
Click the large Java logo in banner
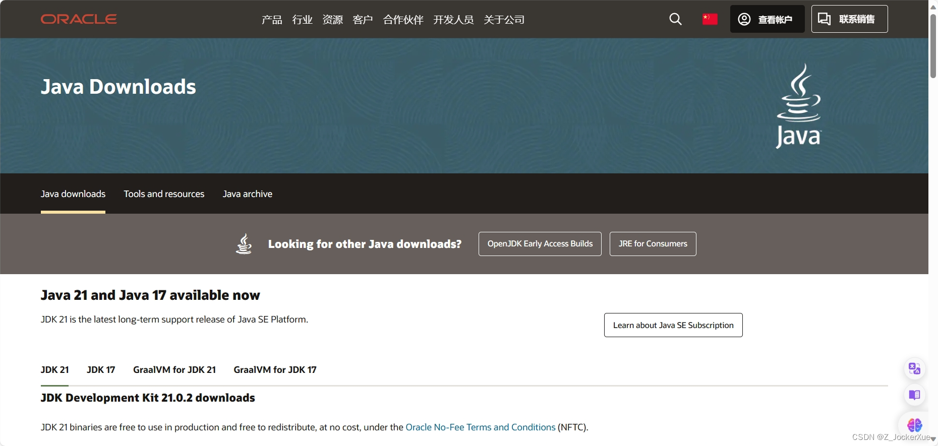click(x=799, y=106)
